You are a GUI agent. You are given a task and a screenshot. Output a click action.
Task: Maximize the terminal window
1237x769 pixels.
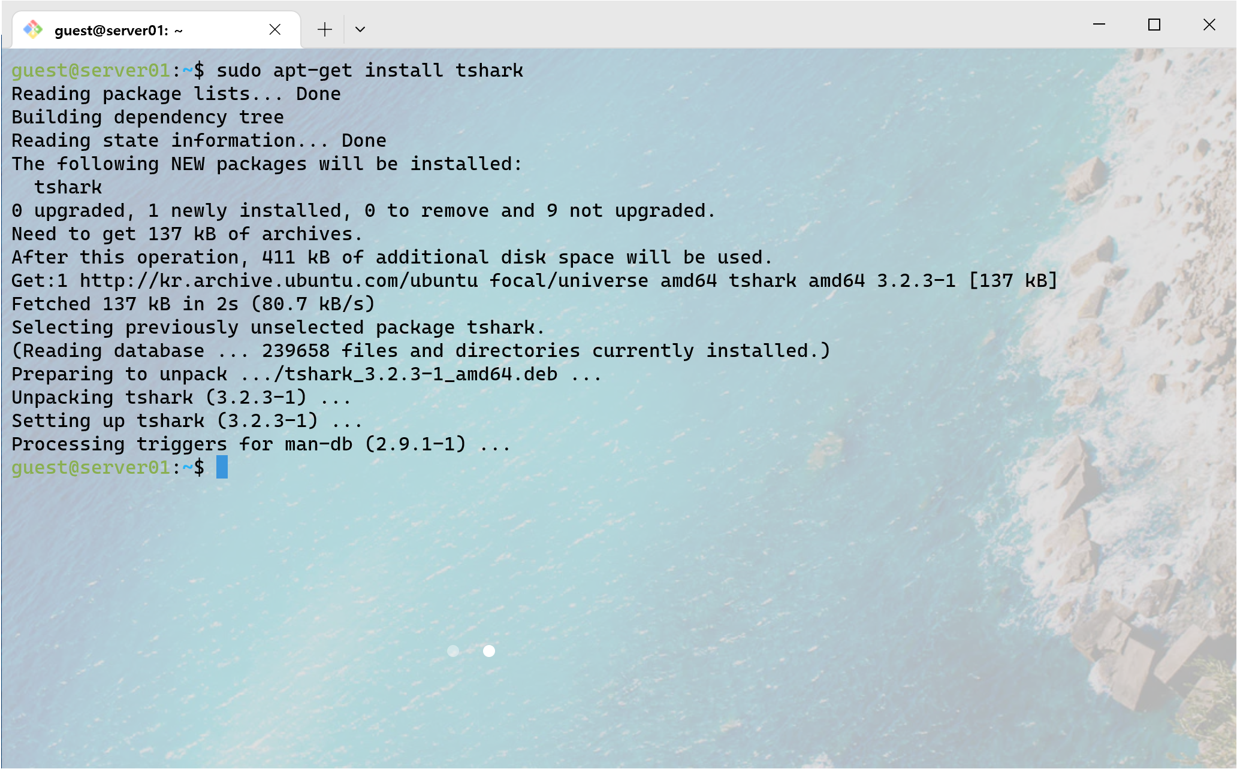click(x=1154, y=25)
